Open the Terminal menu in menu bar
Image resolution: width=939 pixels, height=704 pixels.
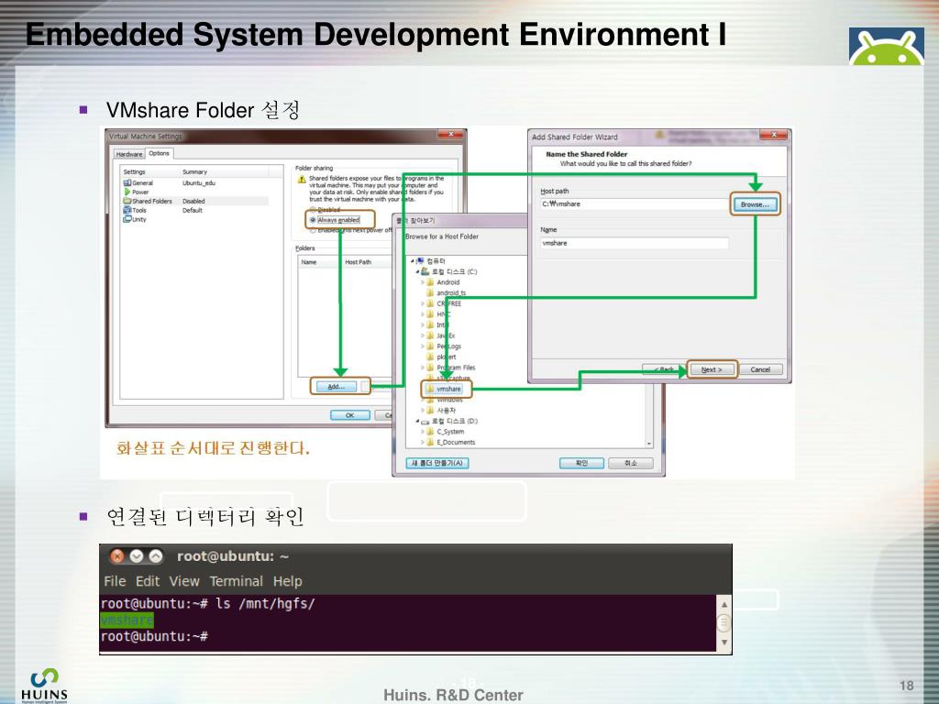(236, 581)
